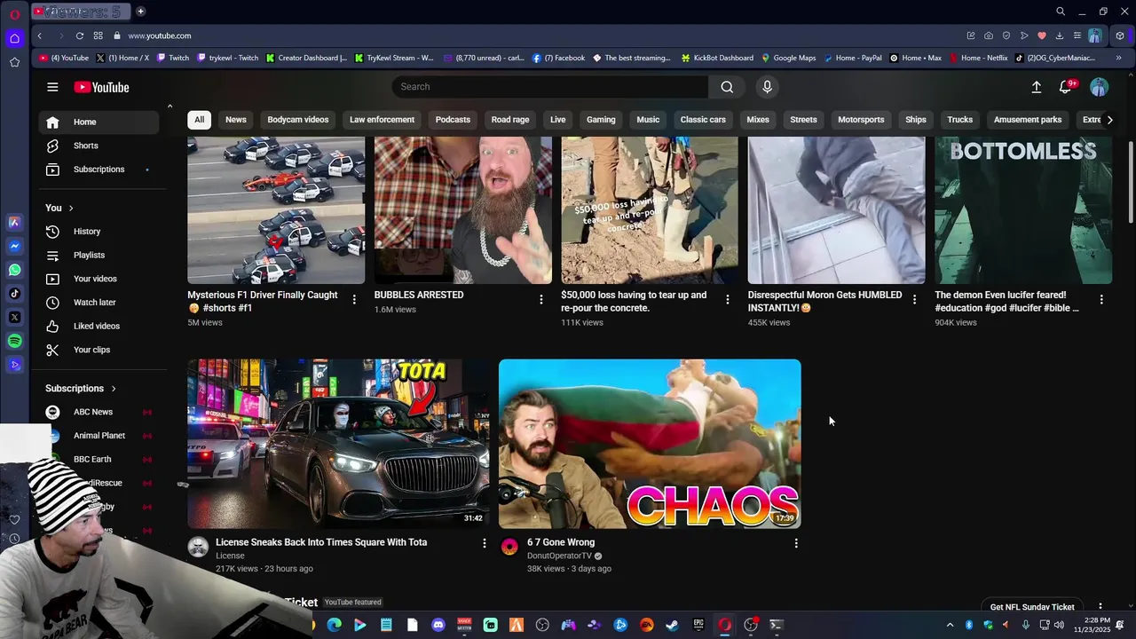Screen dimensions: 1136x639
Task: Open a new browser tab
Action: point(140,12)
